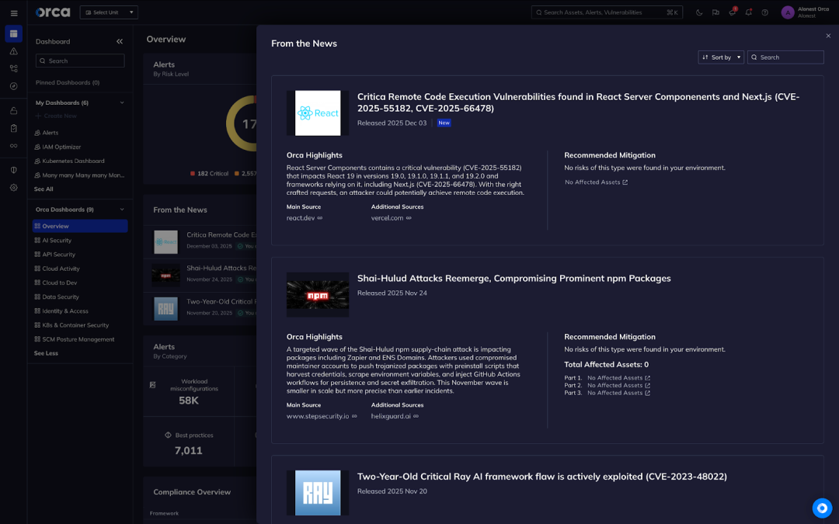This screenshot has width=839, height=524.
Task: Open the Settings gear icon
Action: point(13,187)
